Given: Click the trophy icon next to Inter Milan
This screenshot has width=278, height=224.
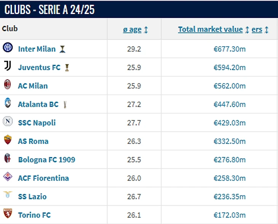Looking at the screenshot, I should [x=63, y=49].
